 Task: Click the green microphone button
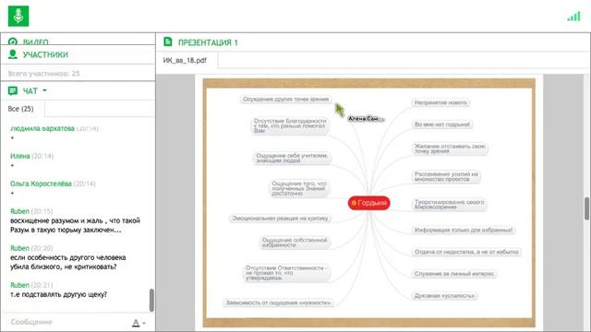(x=18, y=17)
